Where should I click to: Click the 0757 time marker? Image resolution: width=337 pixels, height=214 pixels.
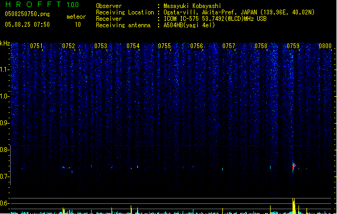[x=229, y=46]
